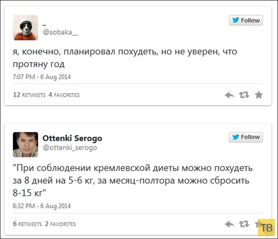View the 12 retweets list
The height and width of the screenshot is (239, 278).
pyautogui.click(x=29, y=95)
